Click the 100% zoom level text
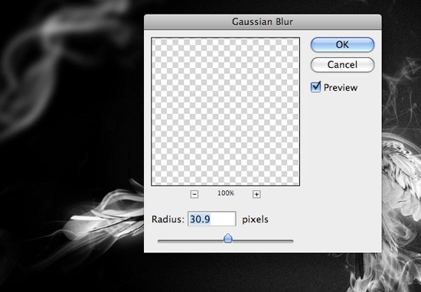The height and width of the screenshot is (292, 421). point(226,193)
